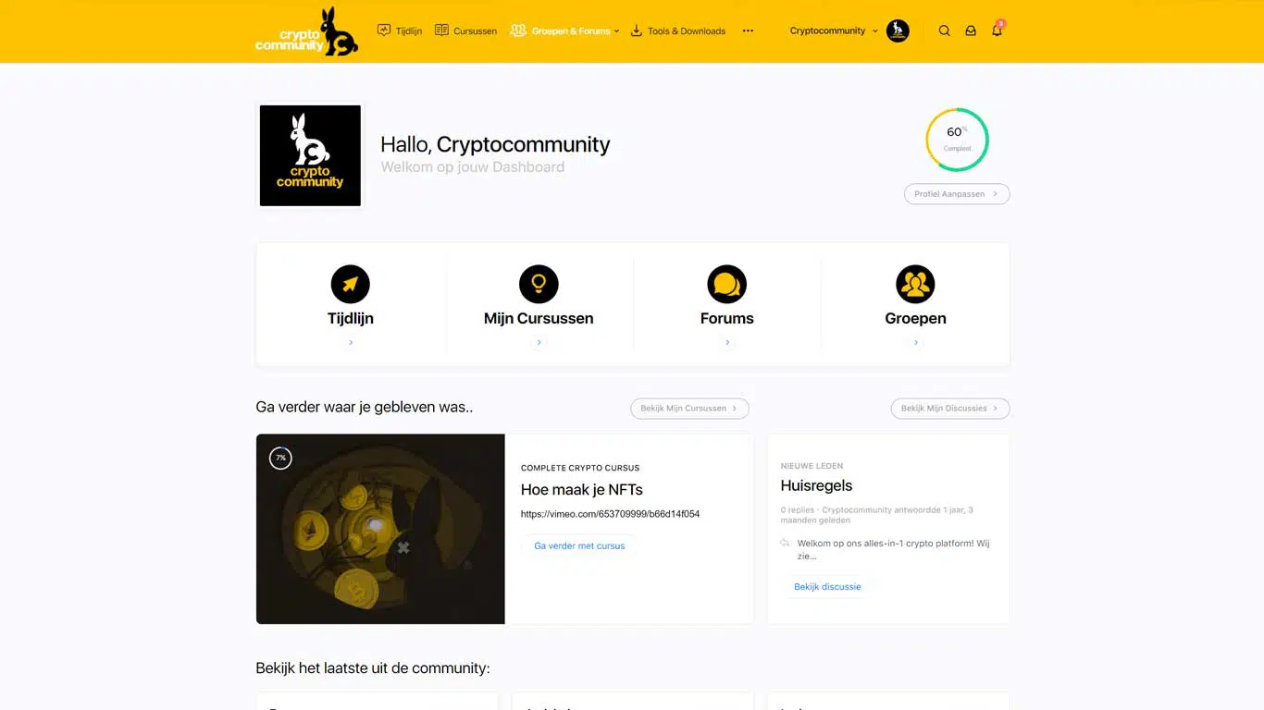Image resolution: width=1264 pixels, height=710 pixels.
Task: Expand the Groepen & Forums dropdown menu
Action: point(564,31)
